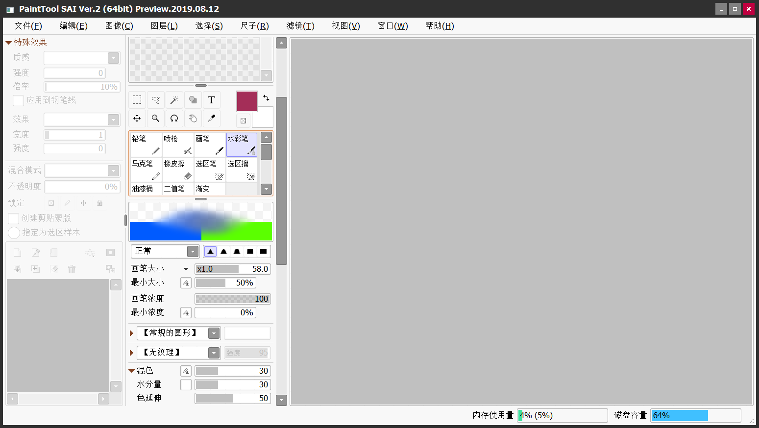Select the move tool with four arrows
Screen dimensions: 759x428
pos(137,119)
